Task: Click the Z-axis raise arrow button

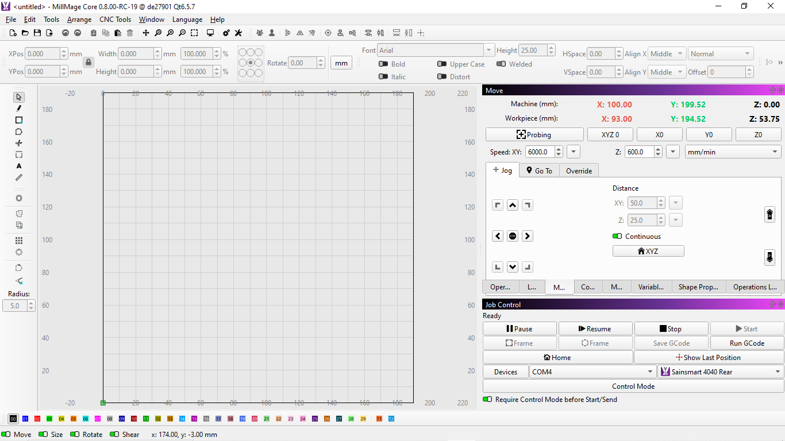Action: pyautogui.click(x=769, y=214)
